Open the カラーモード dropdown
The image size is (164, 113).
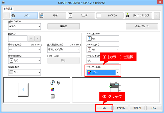pyautogui.click(x=103, y=72)
